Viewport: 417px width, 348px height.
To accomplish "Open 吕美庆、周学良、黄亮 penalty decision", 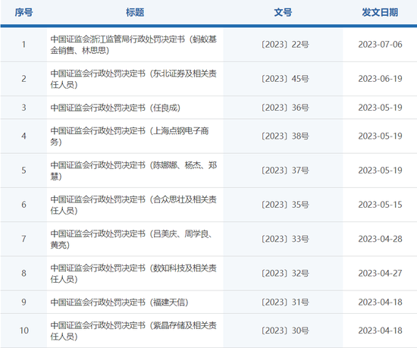I will (x=132, y=239).
